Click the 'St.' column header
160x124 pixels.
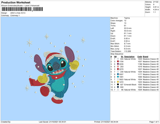(122, 57)
